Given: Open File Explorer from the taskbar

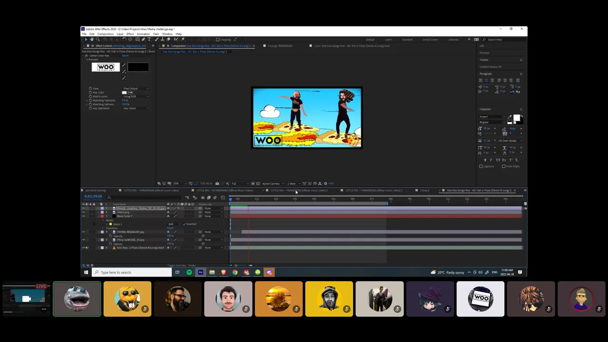Looking at the screenshot, I should [x=212, y=272].
